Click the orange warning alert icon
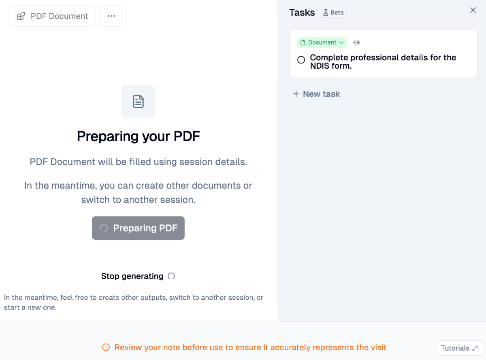The height and width of the screenshot is (360, 486). 106,347
